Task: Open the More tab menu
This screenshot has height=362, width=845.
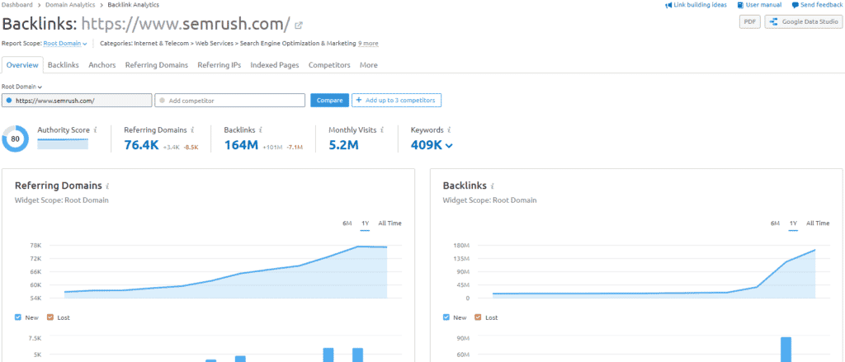Action: click(x=369, y=64)
